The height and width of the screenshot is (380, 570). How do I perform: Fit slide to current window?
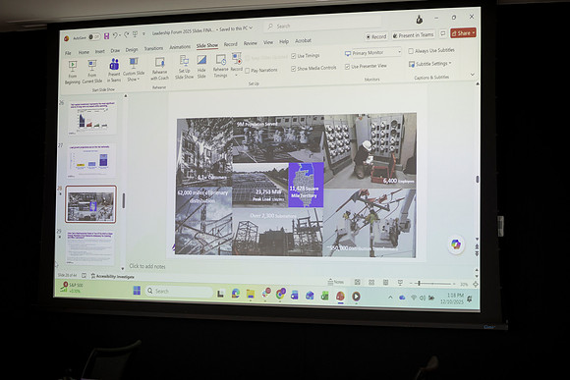click(x=475, y=284)
